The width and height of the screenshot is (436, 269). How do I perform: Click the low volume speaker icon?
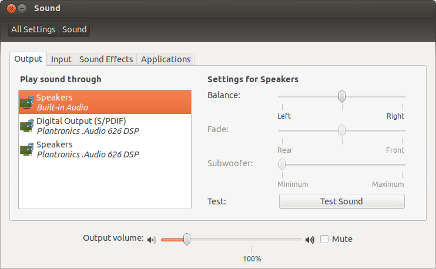click(x=152, y=240)
